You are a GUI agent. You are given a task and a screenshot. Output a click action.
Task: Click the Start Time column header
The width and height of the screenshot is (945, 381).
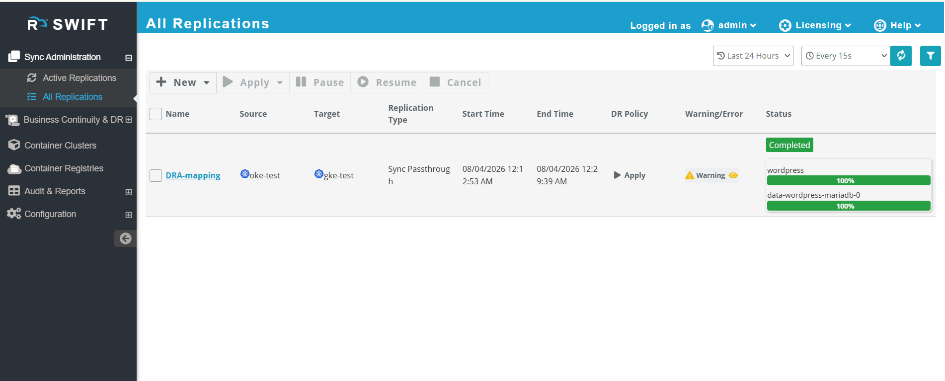pyautogui.click(x=483, y=114)
